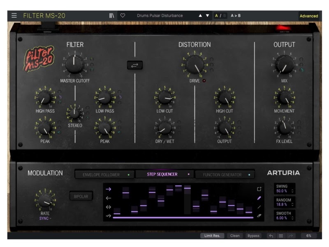Click the 6% CPU meter

[309, 236]
